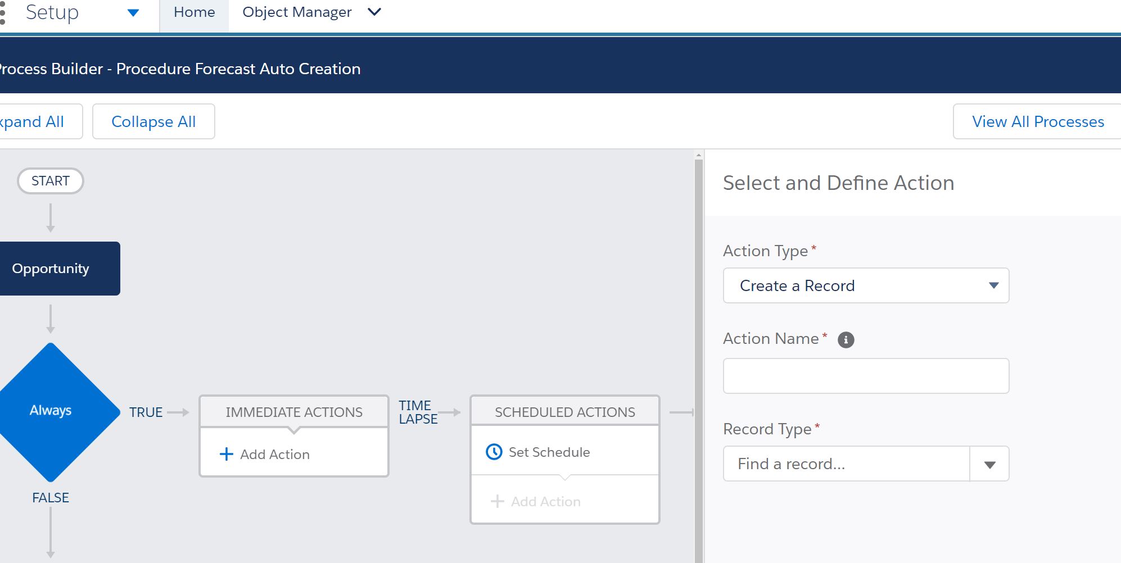
Task: Switch to the Home tab
Action: [194, 12]
